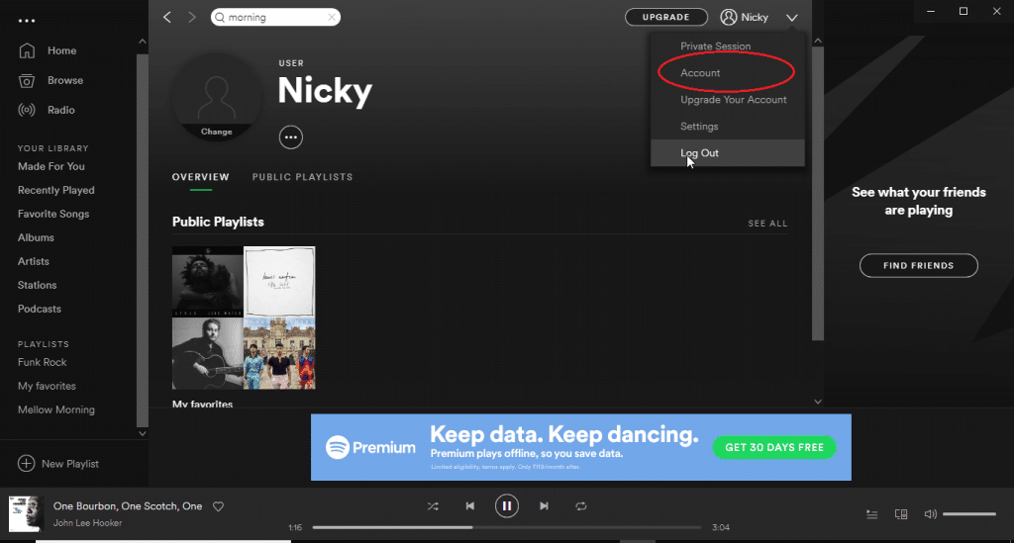This screenshot has width=1014, height=543.
Task: Click the Radio sidebar icon
Action: coord(27,110)
